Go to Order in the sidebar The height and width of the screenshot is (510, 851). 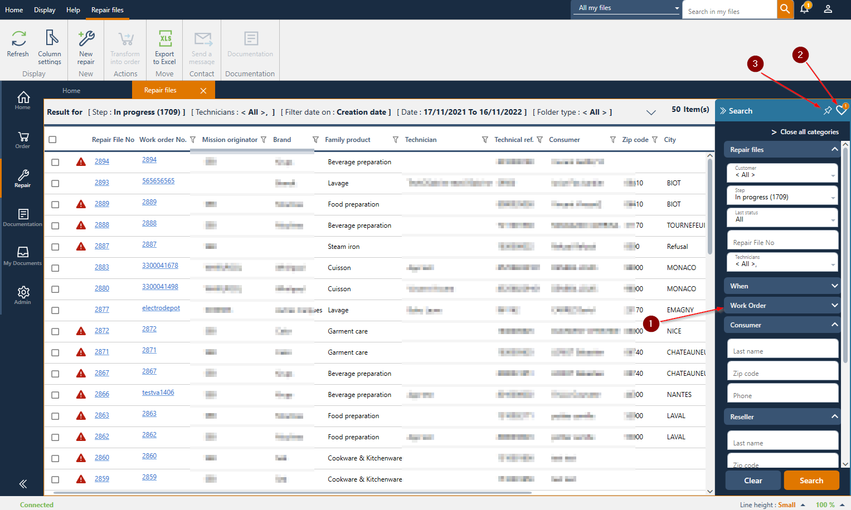(23, 140)
